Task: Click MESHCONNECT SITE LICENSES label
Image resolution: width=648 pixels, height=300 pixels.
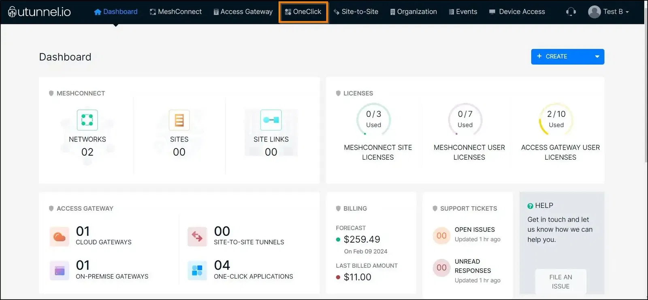Action: [x=378, y=152]
